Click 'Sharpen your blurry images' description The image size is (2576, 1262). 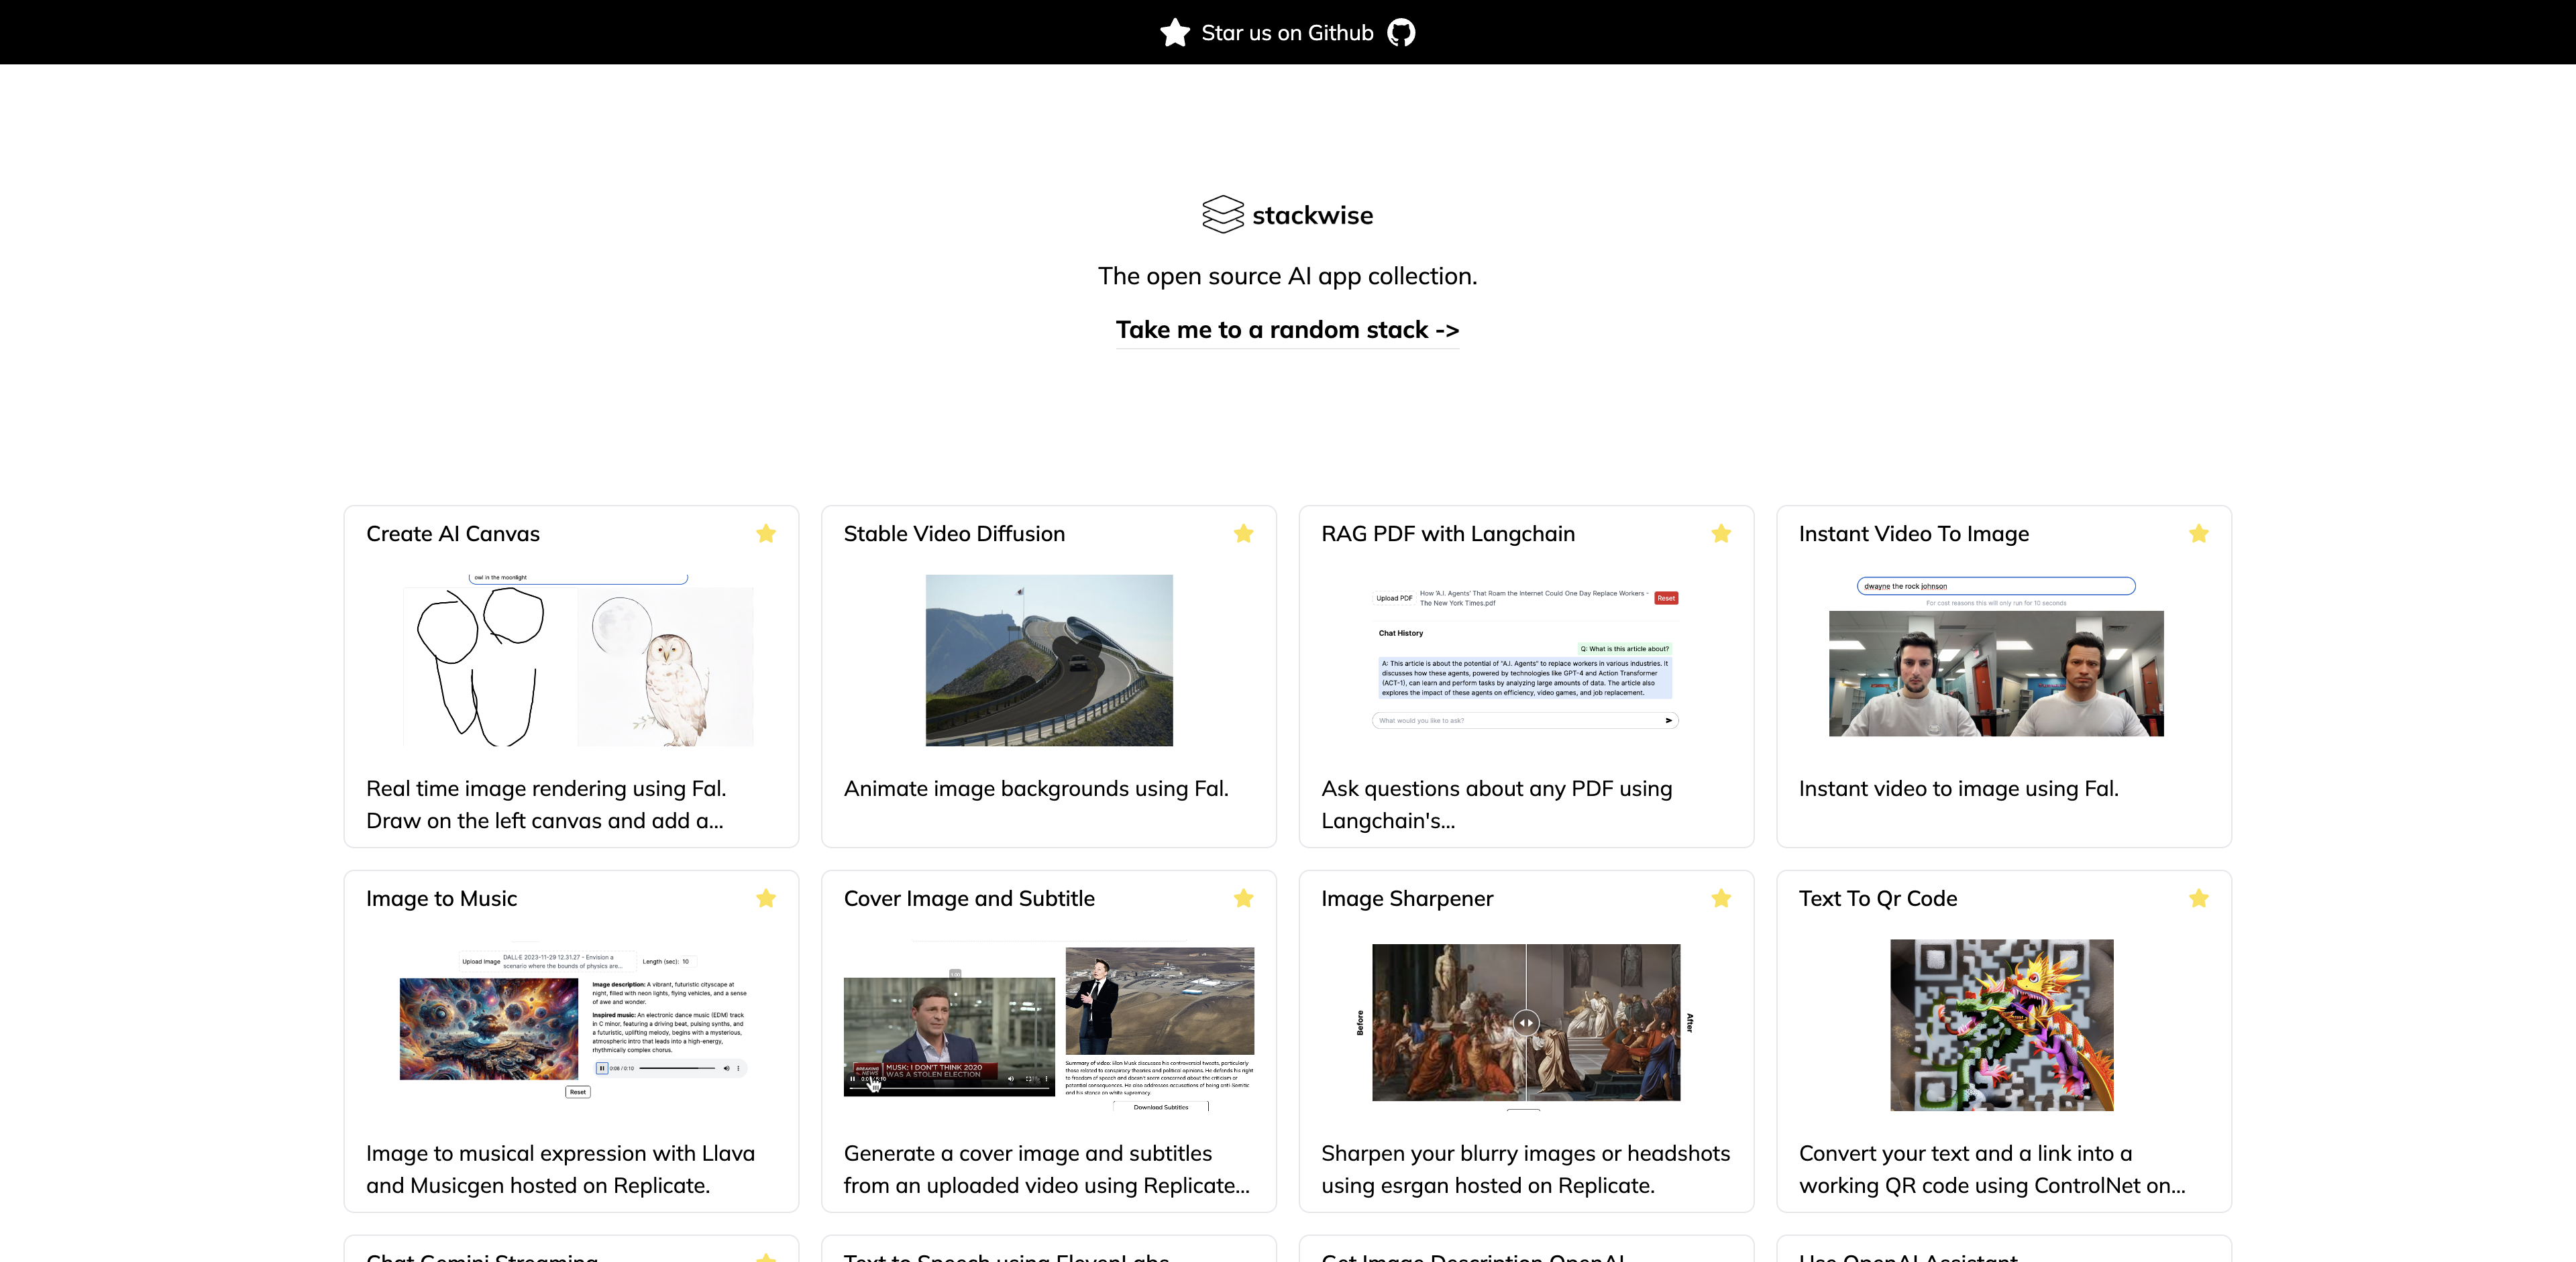[x=1525, y=1169]
